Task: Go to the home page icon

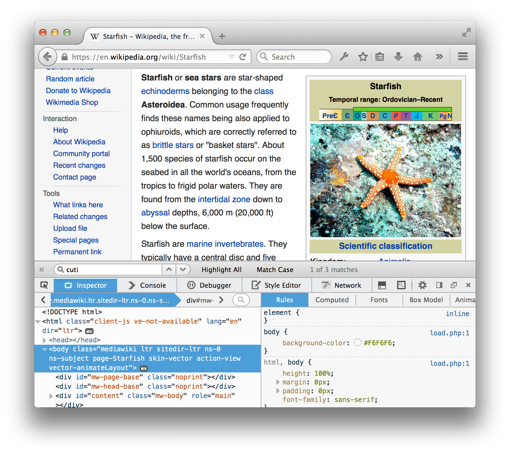Action: click(418, 57)
